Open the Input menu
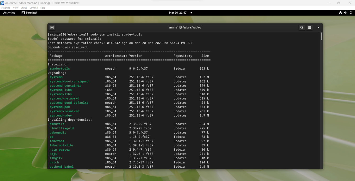The width and height of the screenshot is (355, 181). click(24, 8)
